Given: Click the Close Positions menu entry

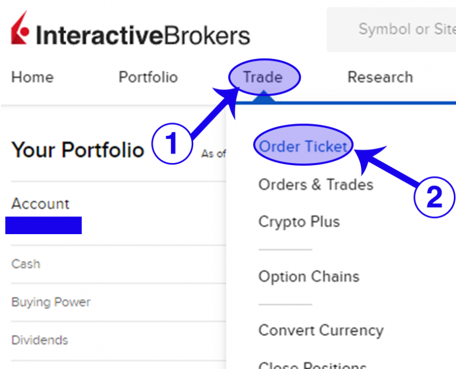Looking at the screenshot, I should 313,365.
